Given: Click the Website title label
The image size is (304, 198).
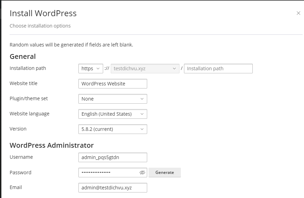Looking at the screenshot, I should click(x=23, y=83).
